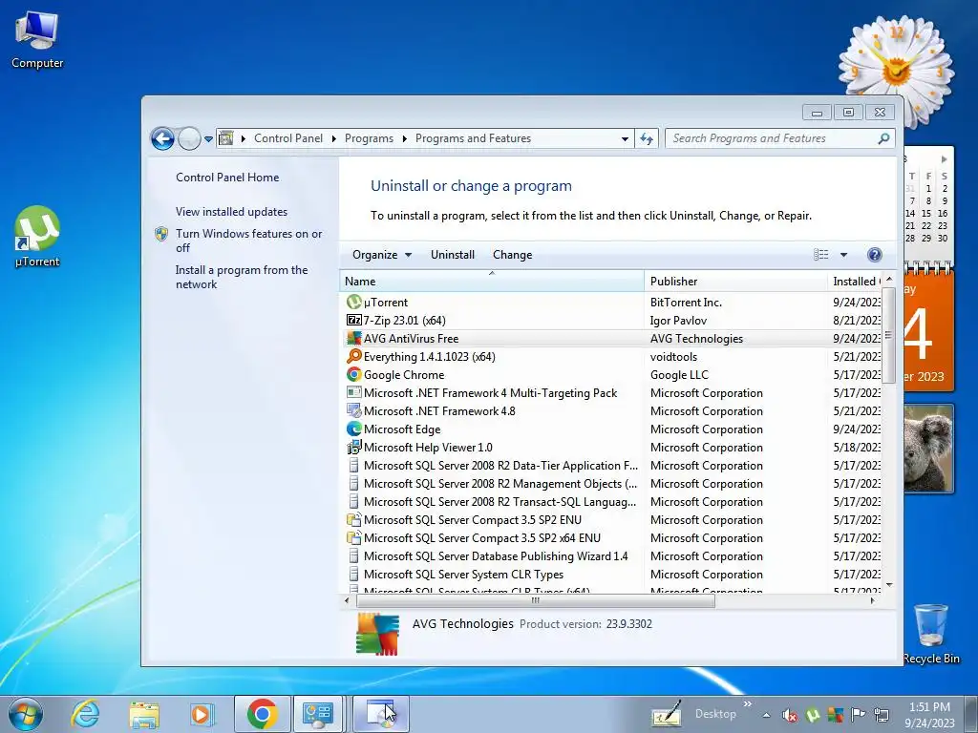Click the BitTorrent Inc. publisher cell

point(686,303)
